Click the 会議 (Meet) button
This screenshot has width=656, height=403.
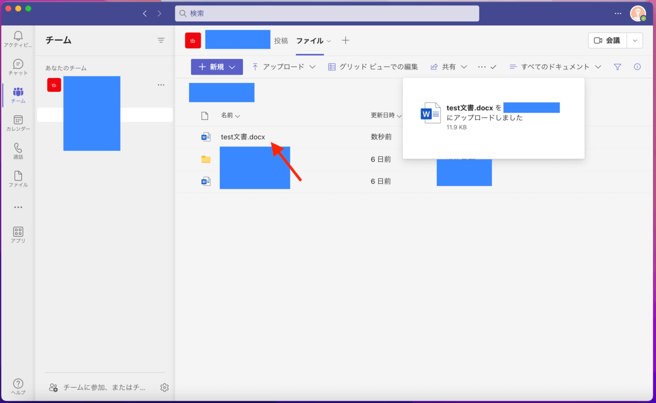607,40
